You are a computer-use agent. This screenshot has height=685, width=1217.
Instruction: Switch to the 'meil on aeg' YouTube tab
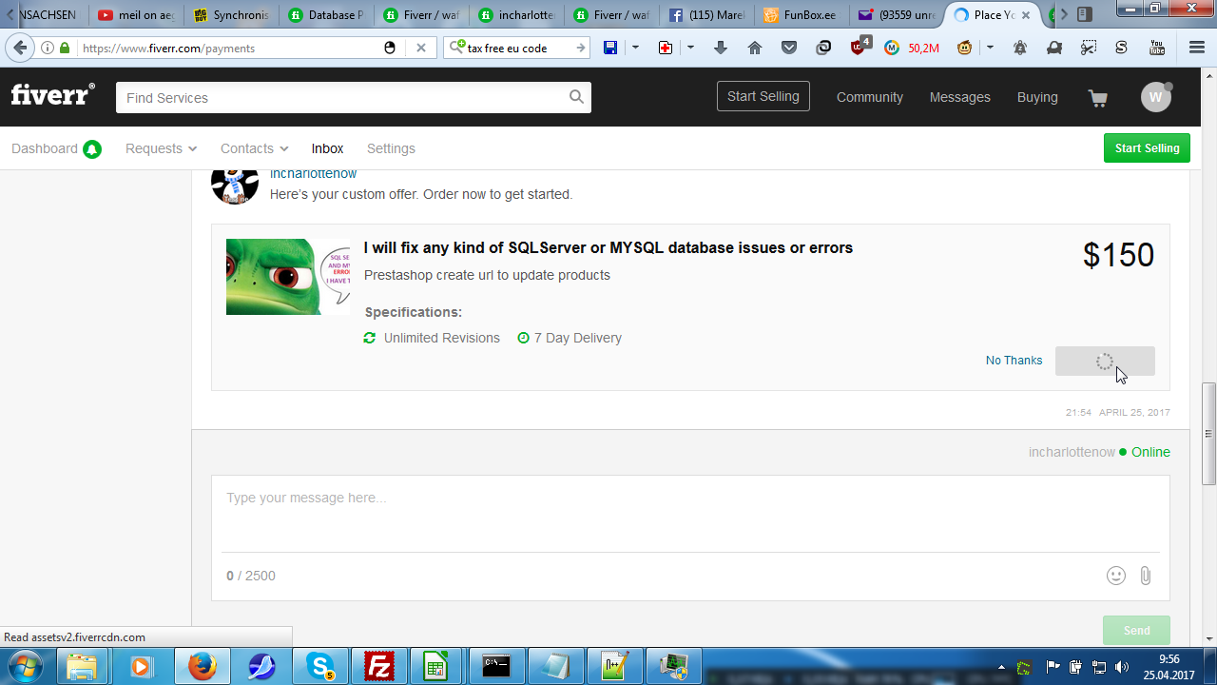point(136,15)
